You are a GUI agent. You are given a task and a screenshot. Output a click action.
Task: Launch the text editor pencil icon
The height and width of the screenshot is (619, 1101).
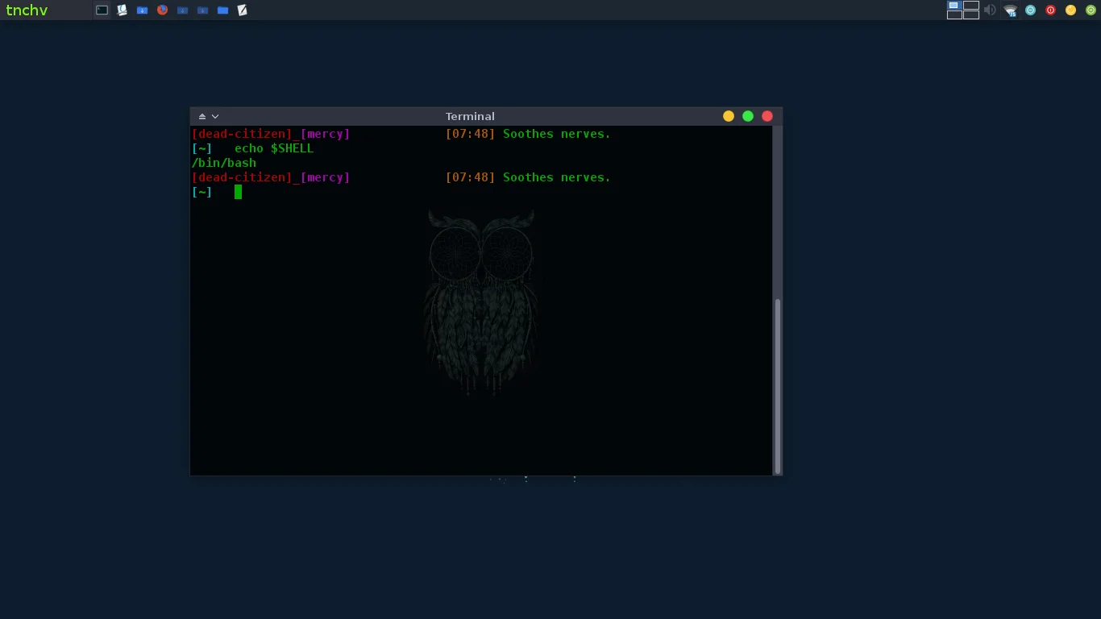(243, 10)
